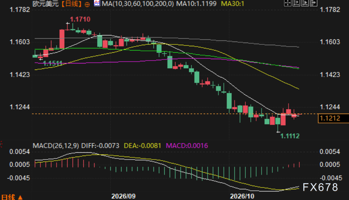Click the exit/export arrow icon at top right

[314, 3]
